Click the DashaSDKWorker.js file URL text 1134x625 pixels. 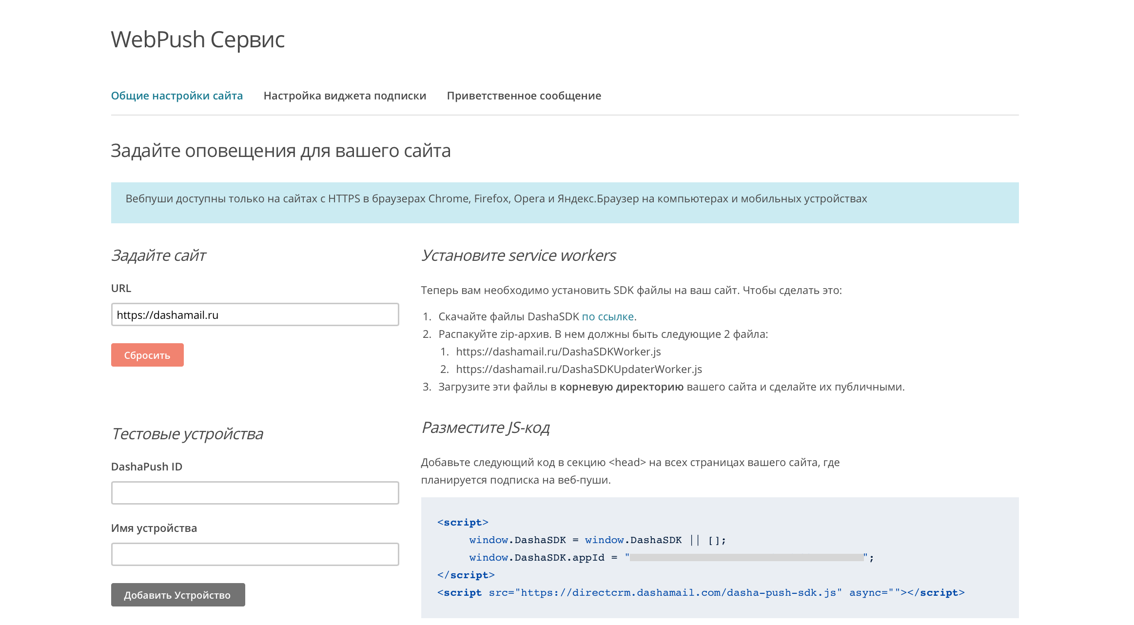558,352
